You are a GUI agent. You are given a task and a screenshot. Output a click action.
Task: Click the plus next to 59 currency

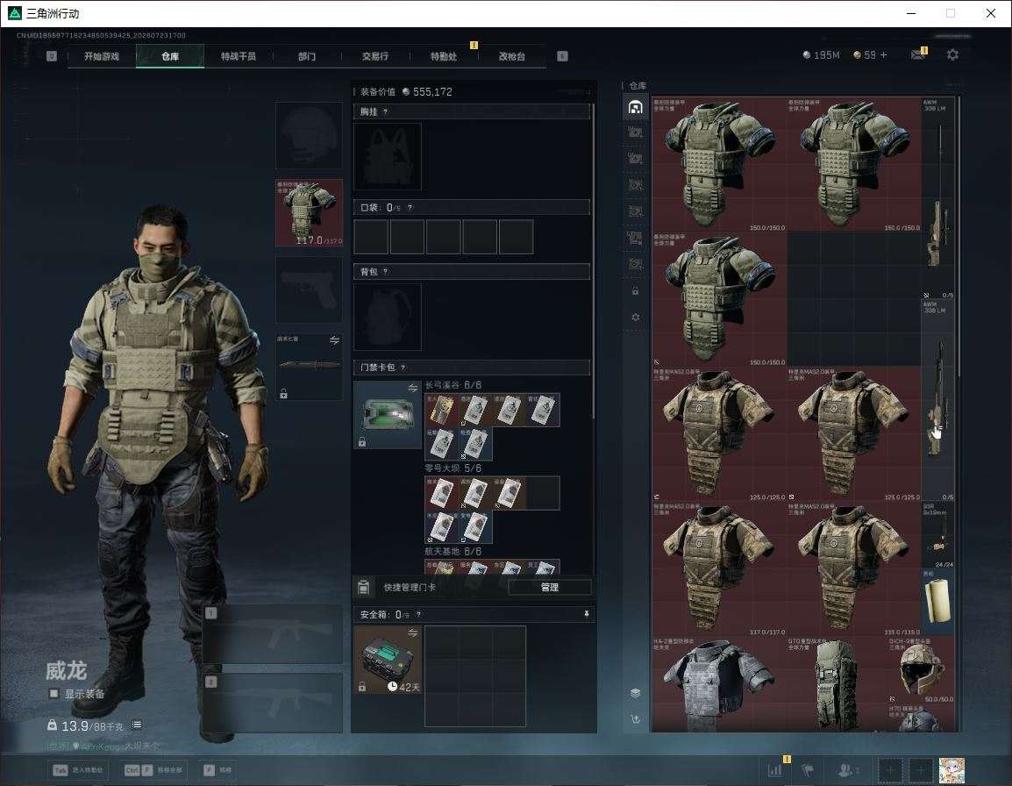point(884,55)
